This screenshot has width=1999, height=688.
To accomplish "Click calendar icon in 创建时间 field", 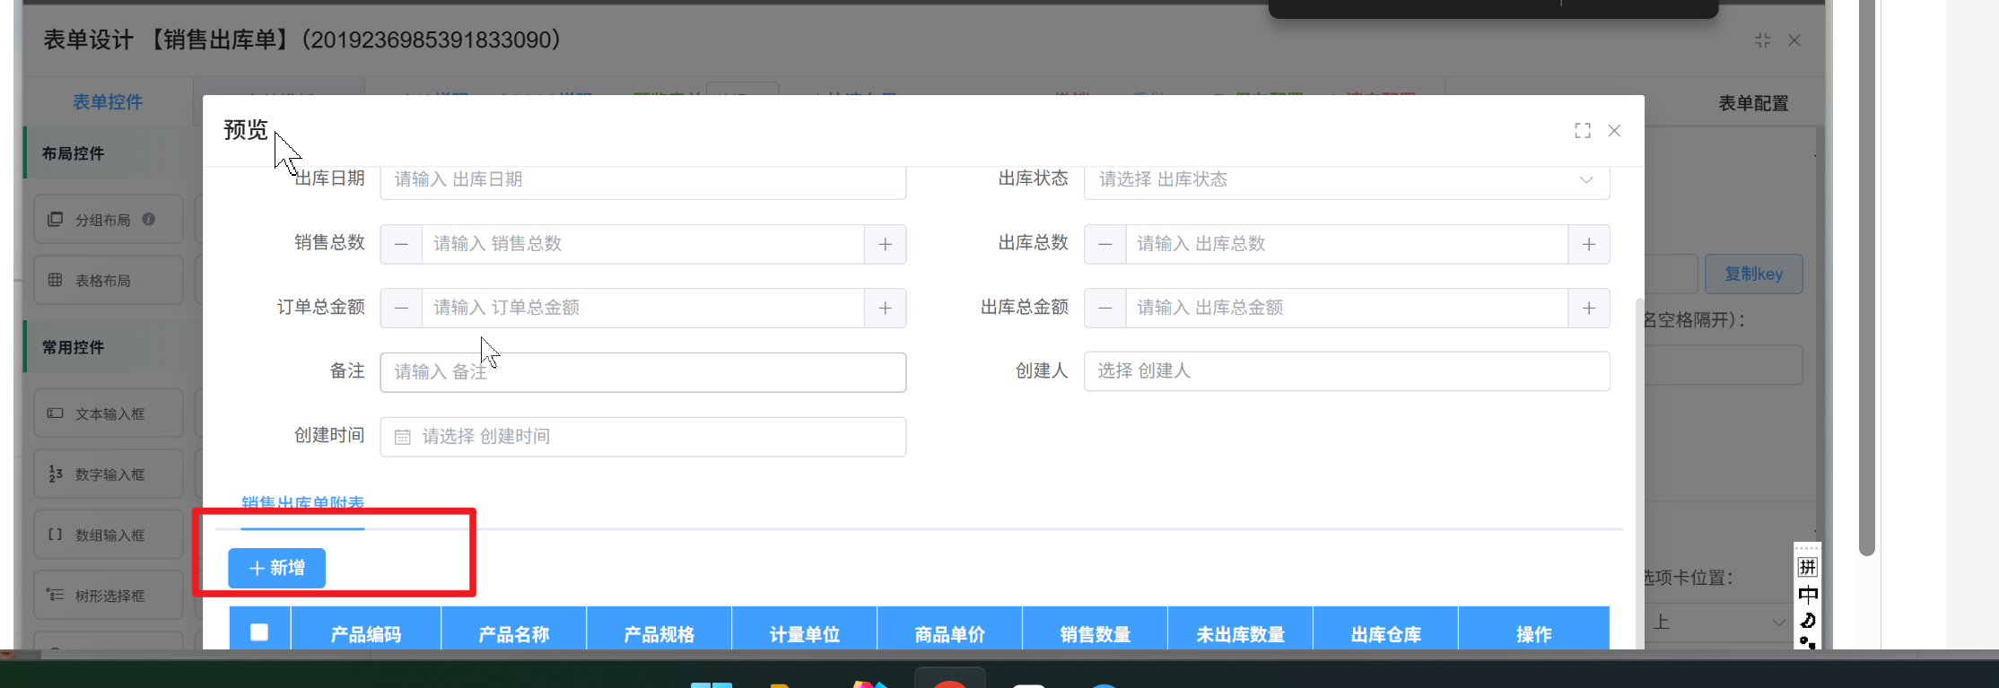I will click(403, 437).
